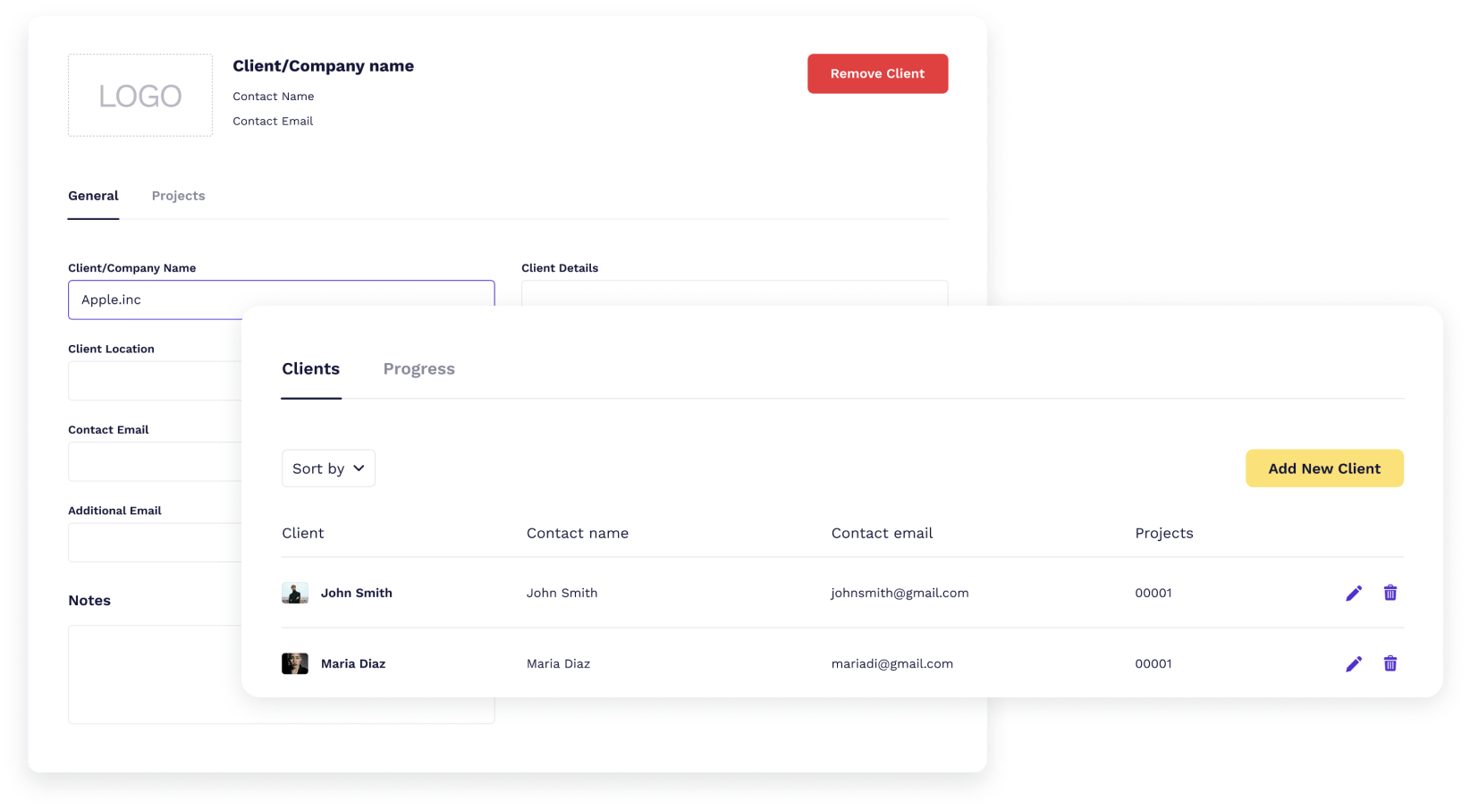Select the Clients tab

(x=310, y=368)
